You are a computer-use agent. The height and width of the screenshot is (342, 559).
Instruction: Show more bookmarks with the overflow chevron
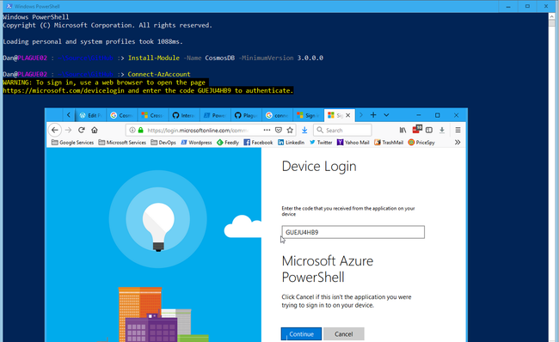pyautogui.click(x=458, y=142)
